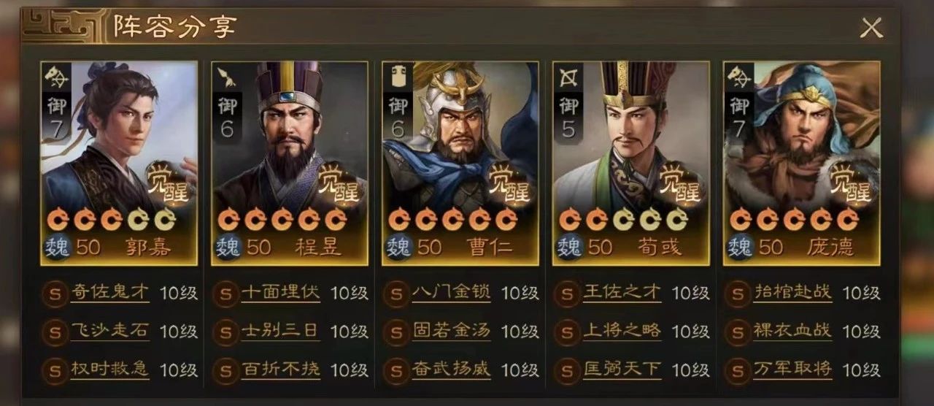This screenshot has height=406, width=934.
Task: Click the S icon beside 十面埋伏
Action: 225,294
